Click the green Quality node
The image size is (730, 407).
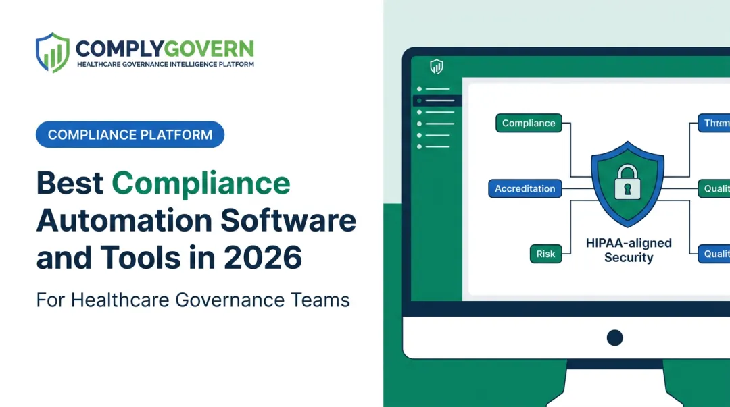pos(714,188)
